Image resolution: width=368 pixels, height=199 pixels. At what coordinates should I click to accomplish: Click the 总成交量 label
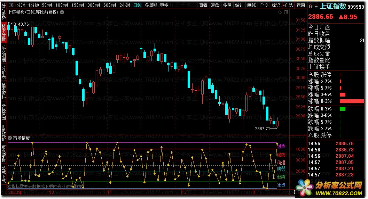(x=319, y=53)
